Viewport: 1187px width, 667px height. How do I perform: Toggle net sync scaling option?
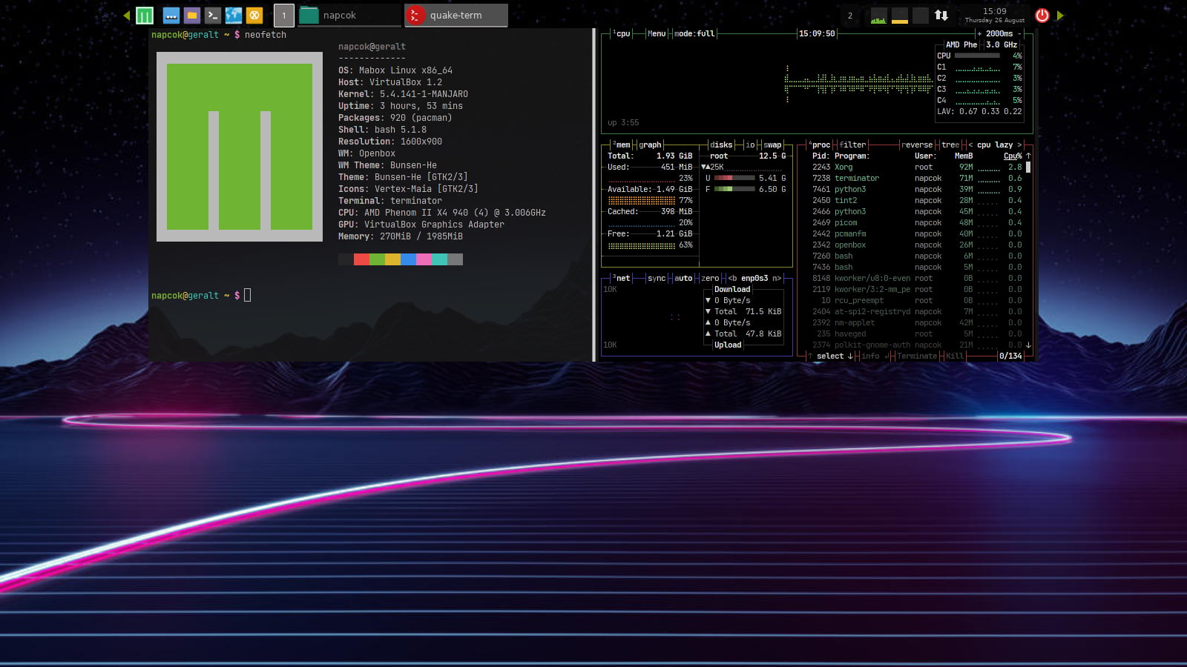(x=657, y=278)
